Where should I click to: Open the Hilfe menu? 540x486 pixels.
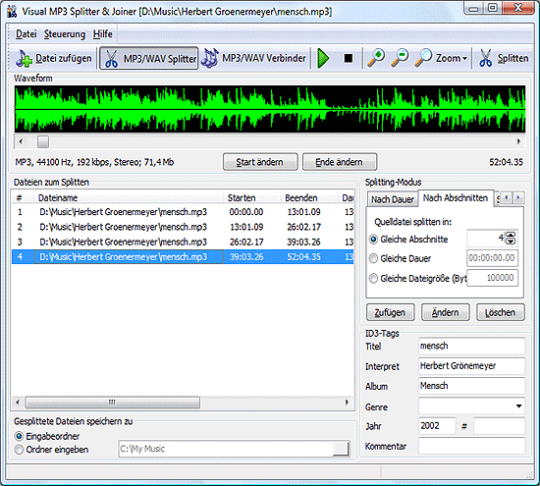(103, 34)
